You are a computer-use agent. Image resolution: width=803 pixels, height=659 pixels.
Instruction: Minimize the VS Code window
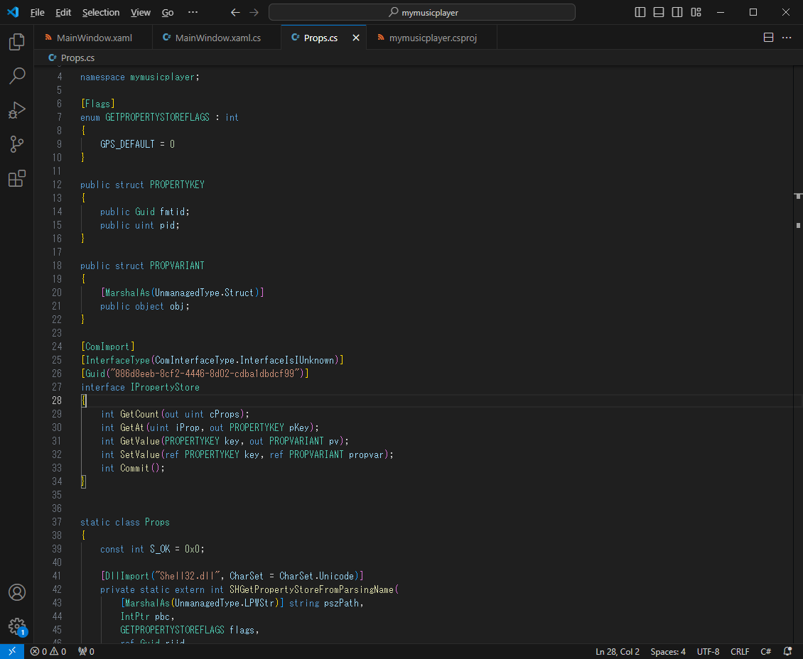coord(721,12)
